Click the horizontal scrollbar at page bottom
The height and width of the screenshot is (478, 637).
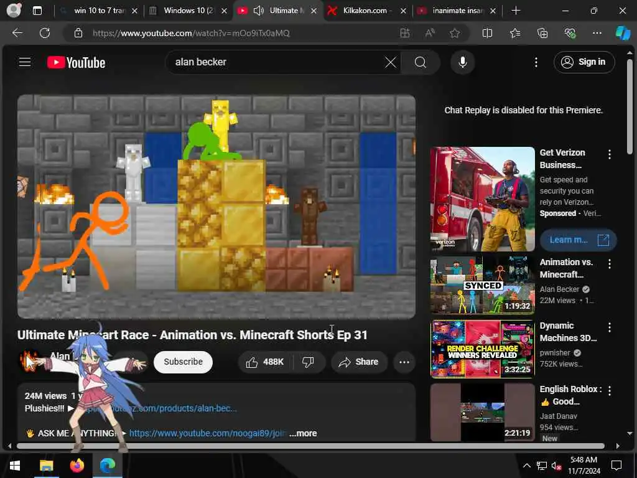(x=310, y=446)
